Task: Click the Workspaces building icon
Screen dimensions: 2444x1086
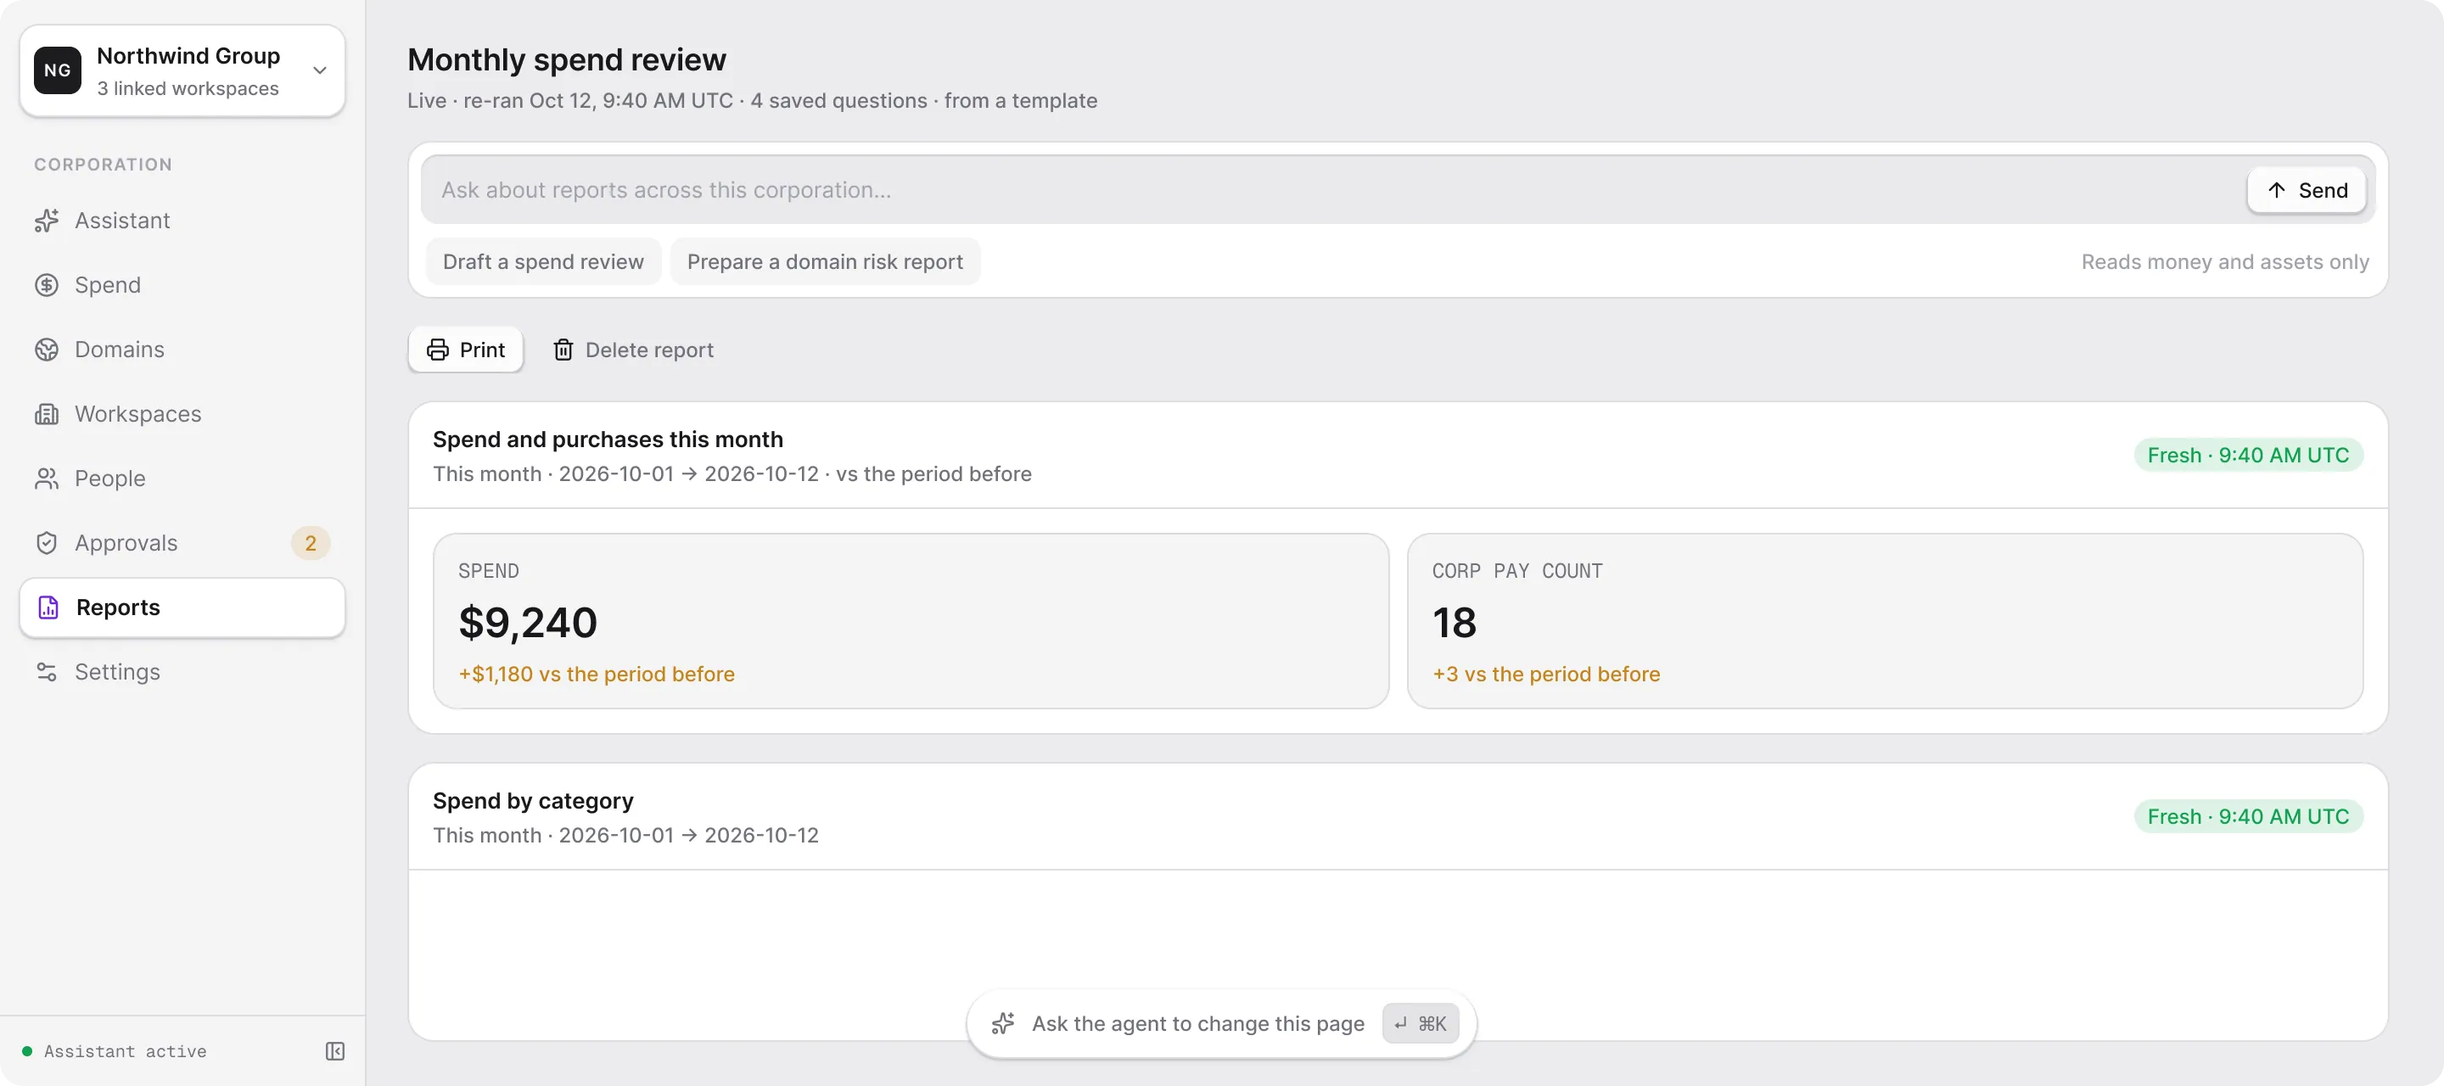Action: pos(47,415)
